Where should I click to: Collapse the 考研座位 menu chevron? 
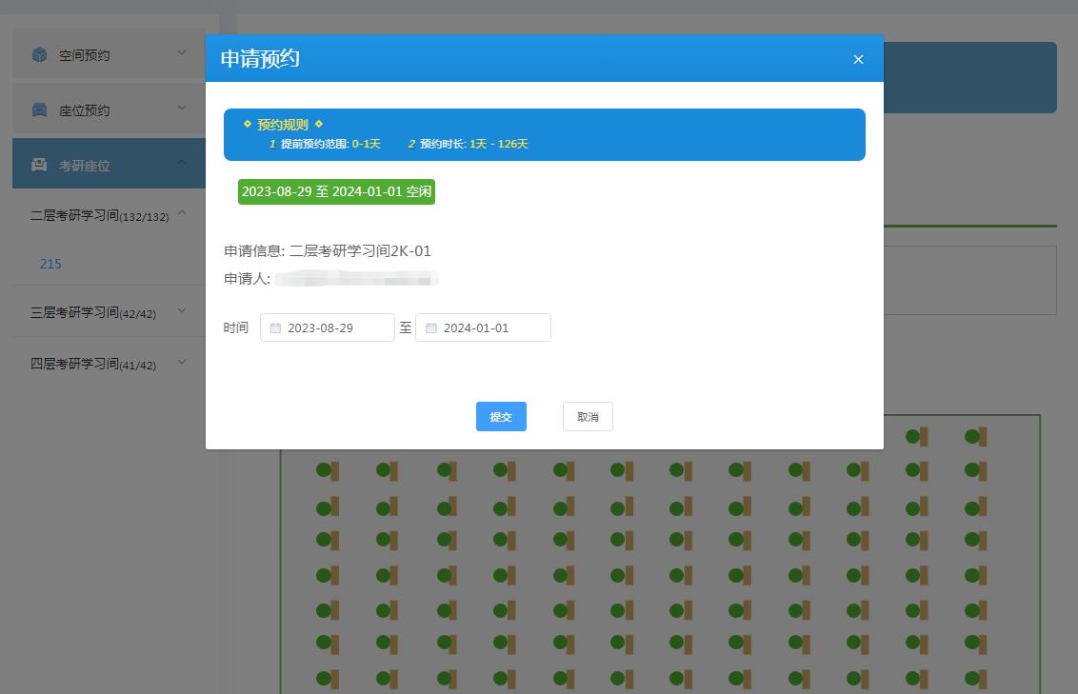pyautogui.click(x=182, y=163)
